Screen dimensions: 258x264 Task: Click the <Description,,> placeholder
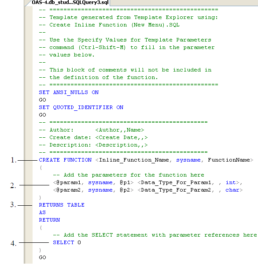pos(122,145)
